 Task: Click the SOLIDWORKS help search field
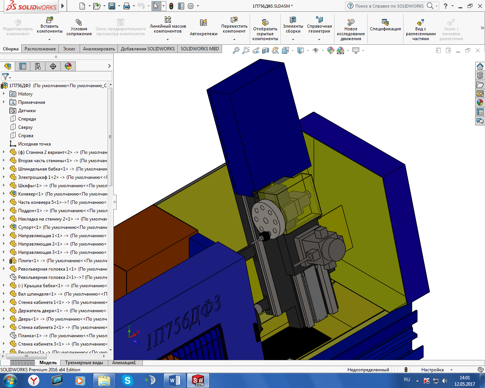(x=389, y=6)
